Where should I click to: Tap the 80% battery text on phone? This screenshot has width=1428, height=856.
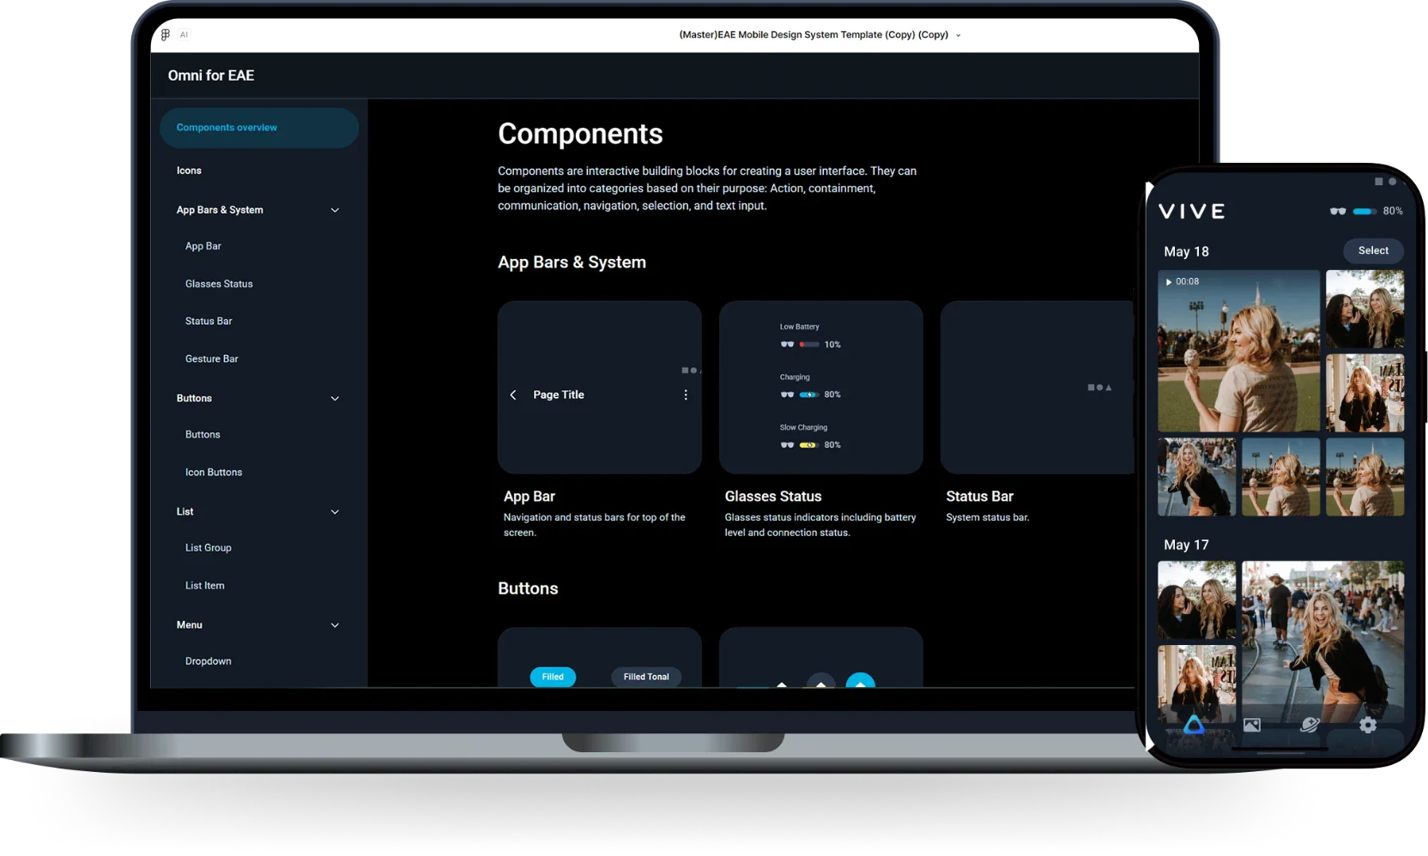tap(1393, 211)
